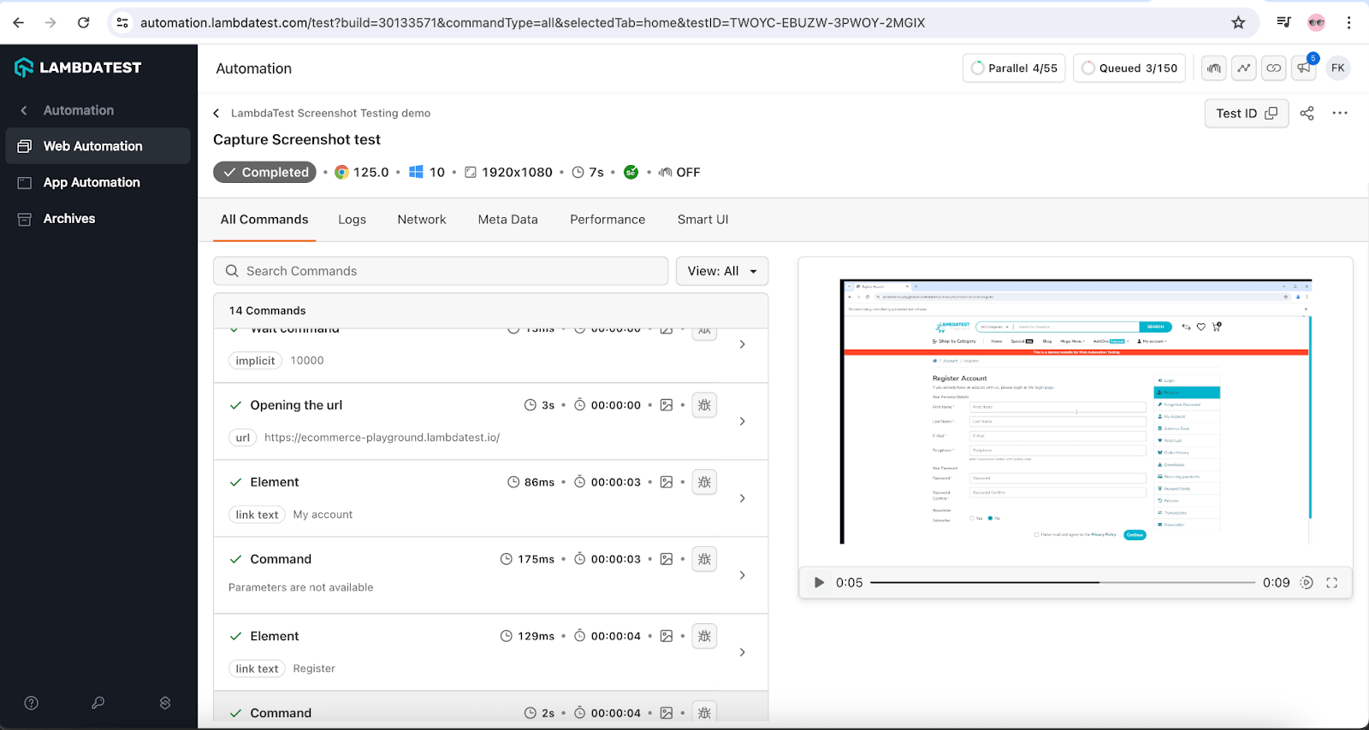Click the Chrome browser icon 125.0

[x=341, y=172]
